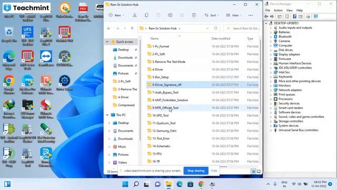Switch to details view icon in status bar
Image resolution: width=337 pixels, height=190 pixels.
point(253,172)
